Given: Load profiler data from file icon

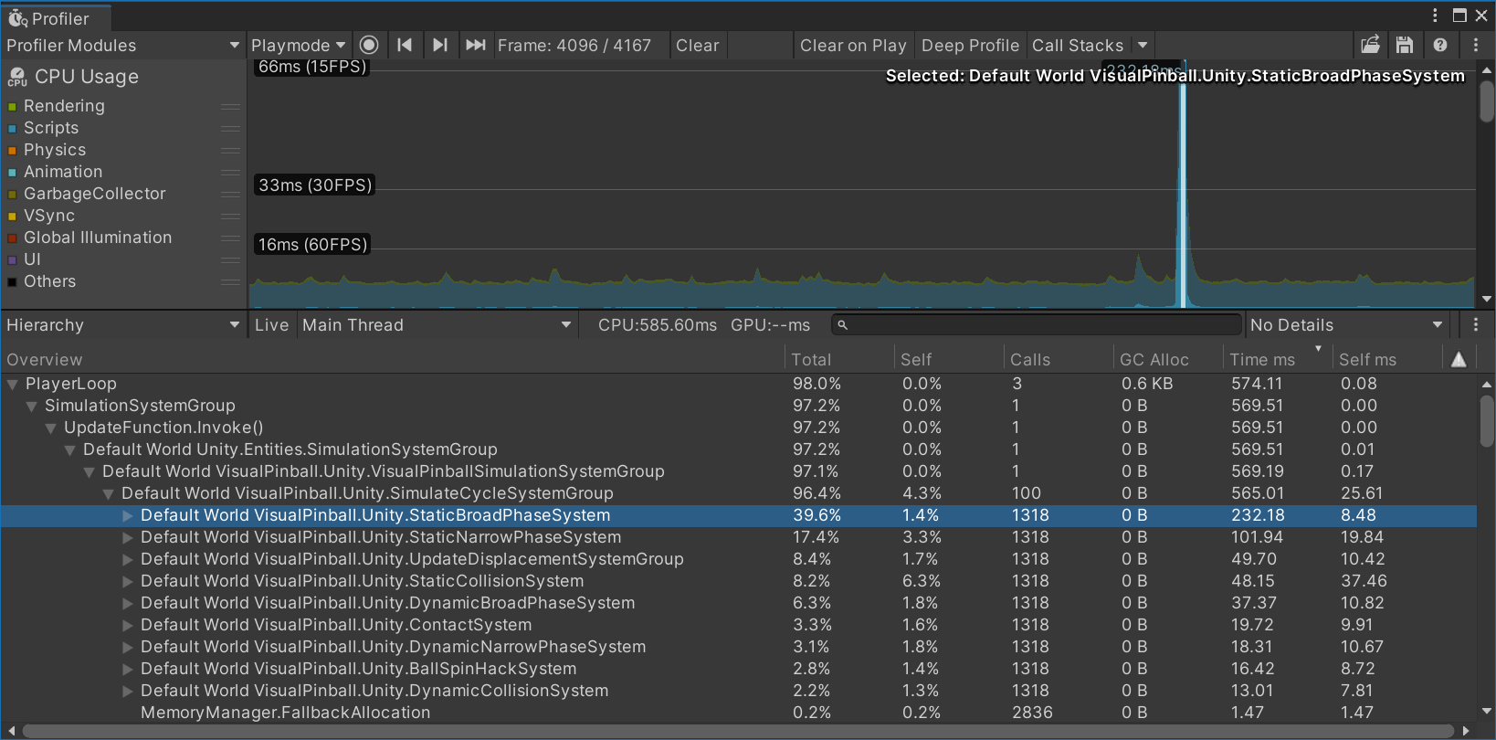Looking at the screenshot, I should [1370, 45].
